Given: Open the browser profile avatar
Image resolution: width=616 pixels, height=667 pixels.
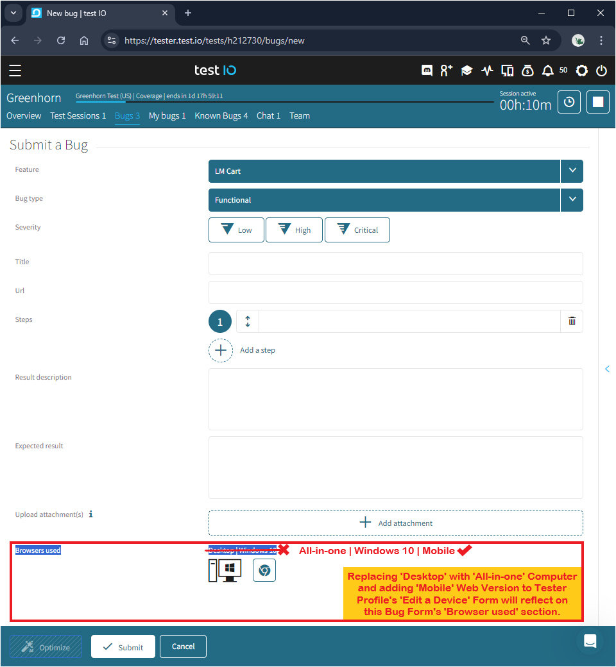Looking at the screenshot, I should tap(577, 40).
